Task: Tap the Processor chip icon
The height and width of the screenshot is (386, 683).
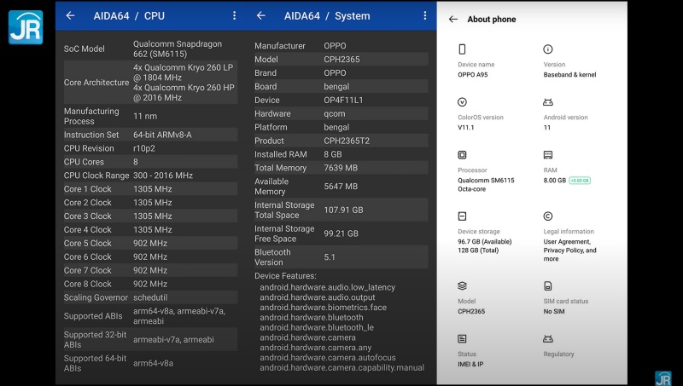Action: click(462, 155)
